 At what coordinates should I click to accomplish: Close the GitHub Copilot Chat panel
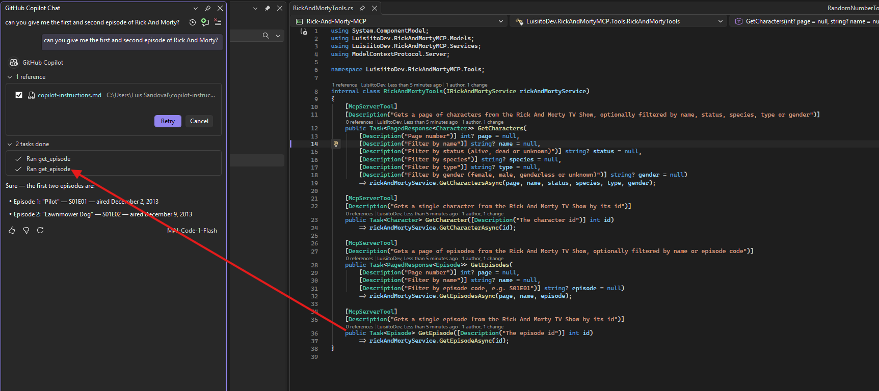(220, 8)
